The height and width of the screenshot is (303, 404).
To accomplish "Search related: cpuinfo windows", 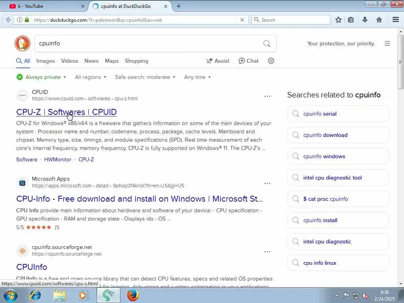I will tap(338, 156).
